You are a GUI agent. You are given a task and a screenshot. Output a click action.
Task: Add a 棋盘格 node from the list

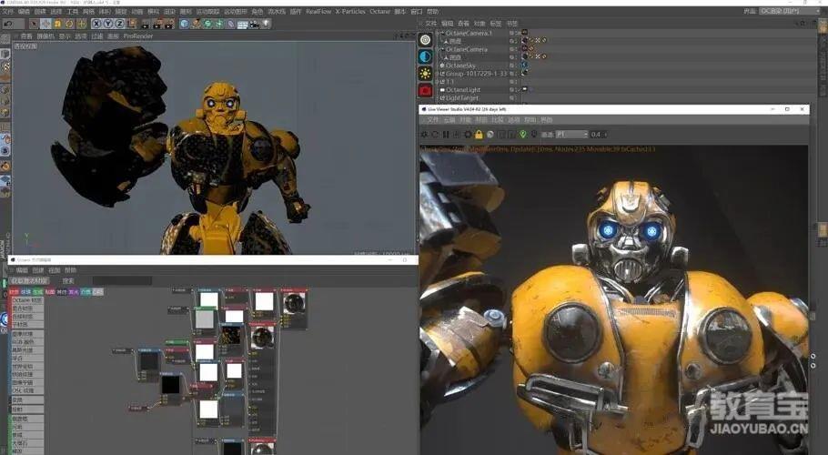point(27,420)
